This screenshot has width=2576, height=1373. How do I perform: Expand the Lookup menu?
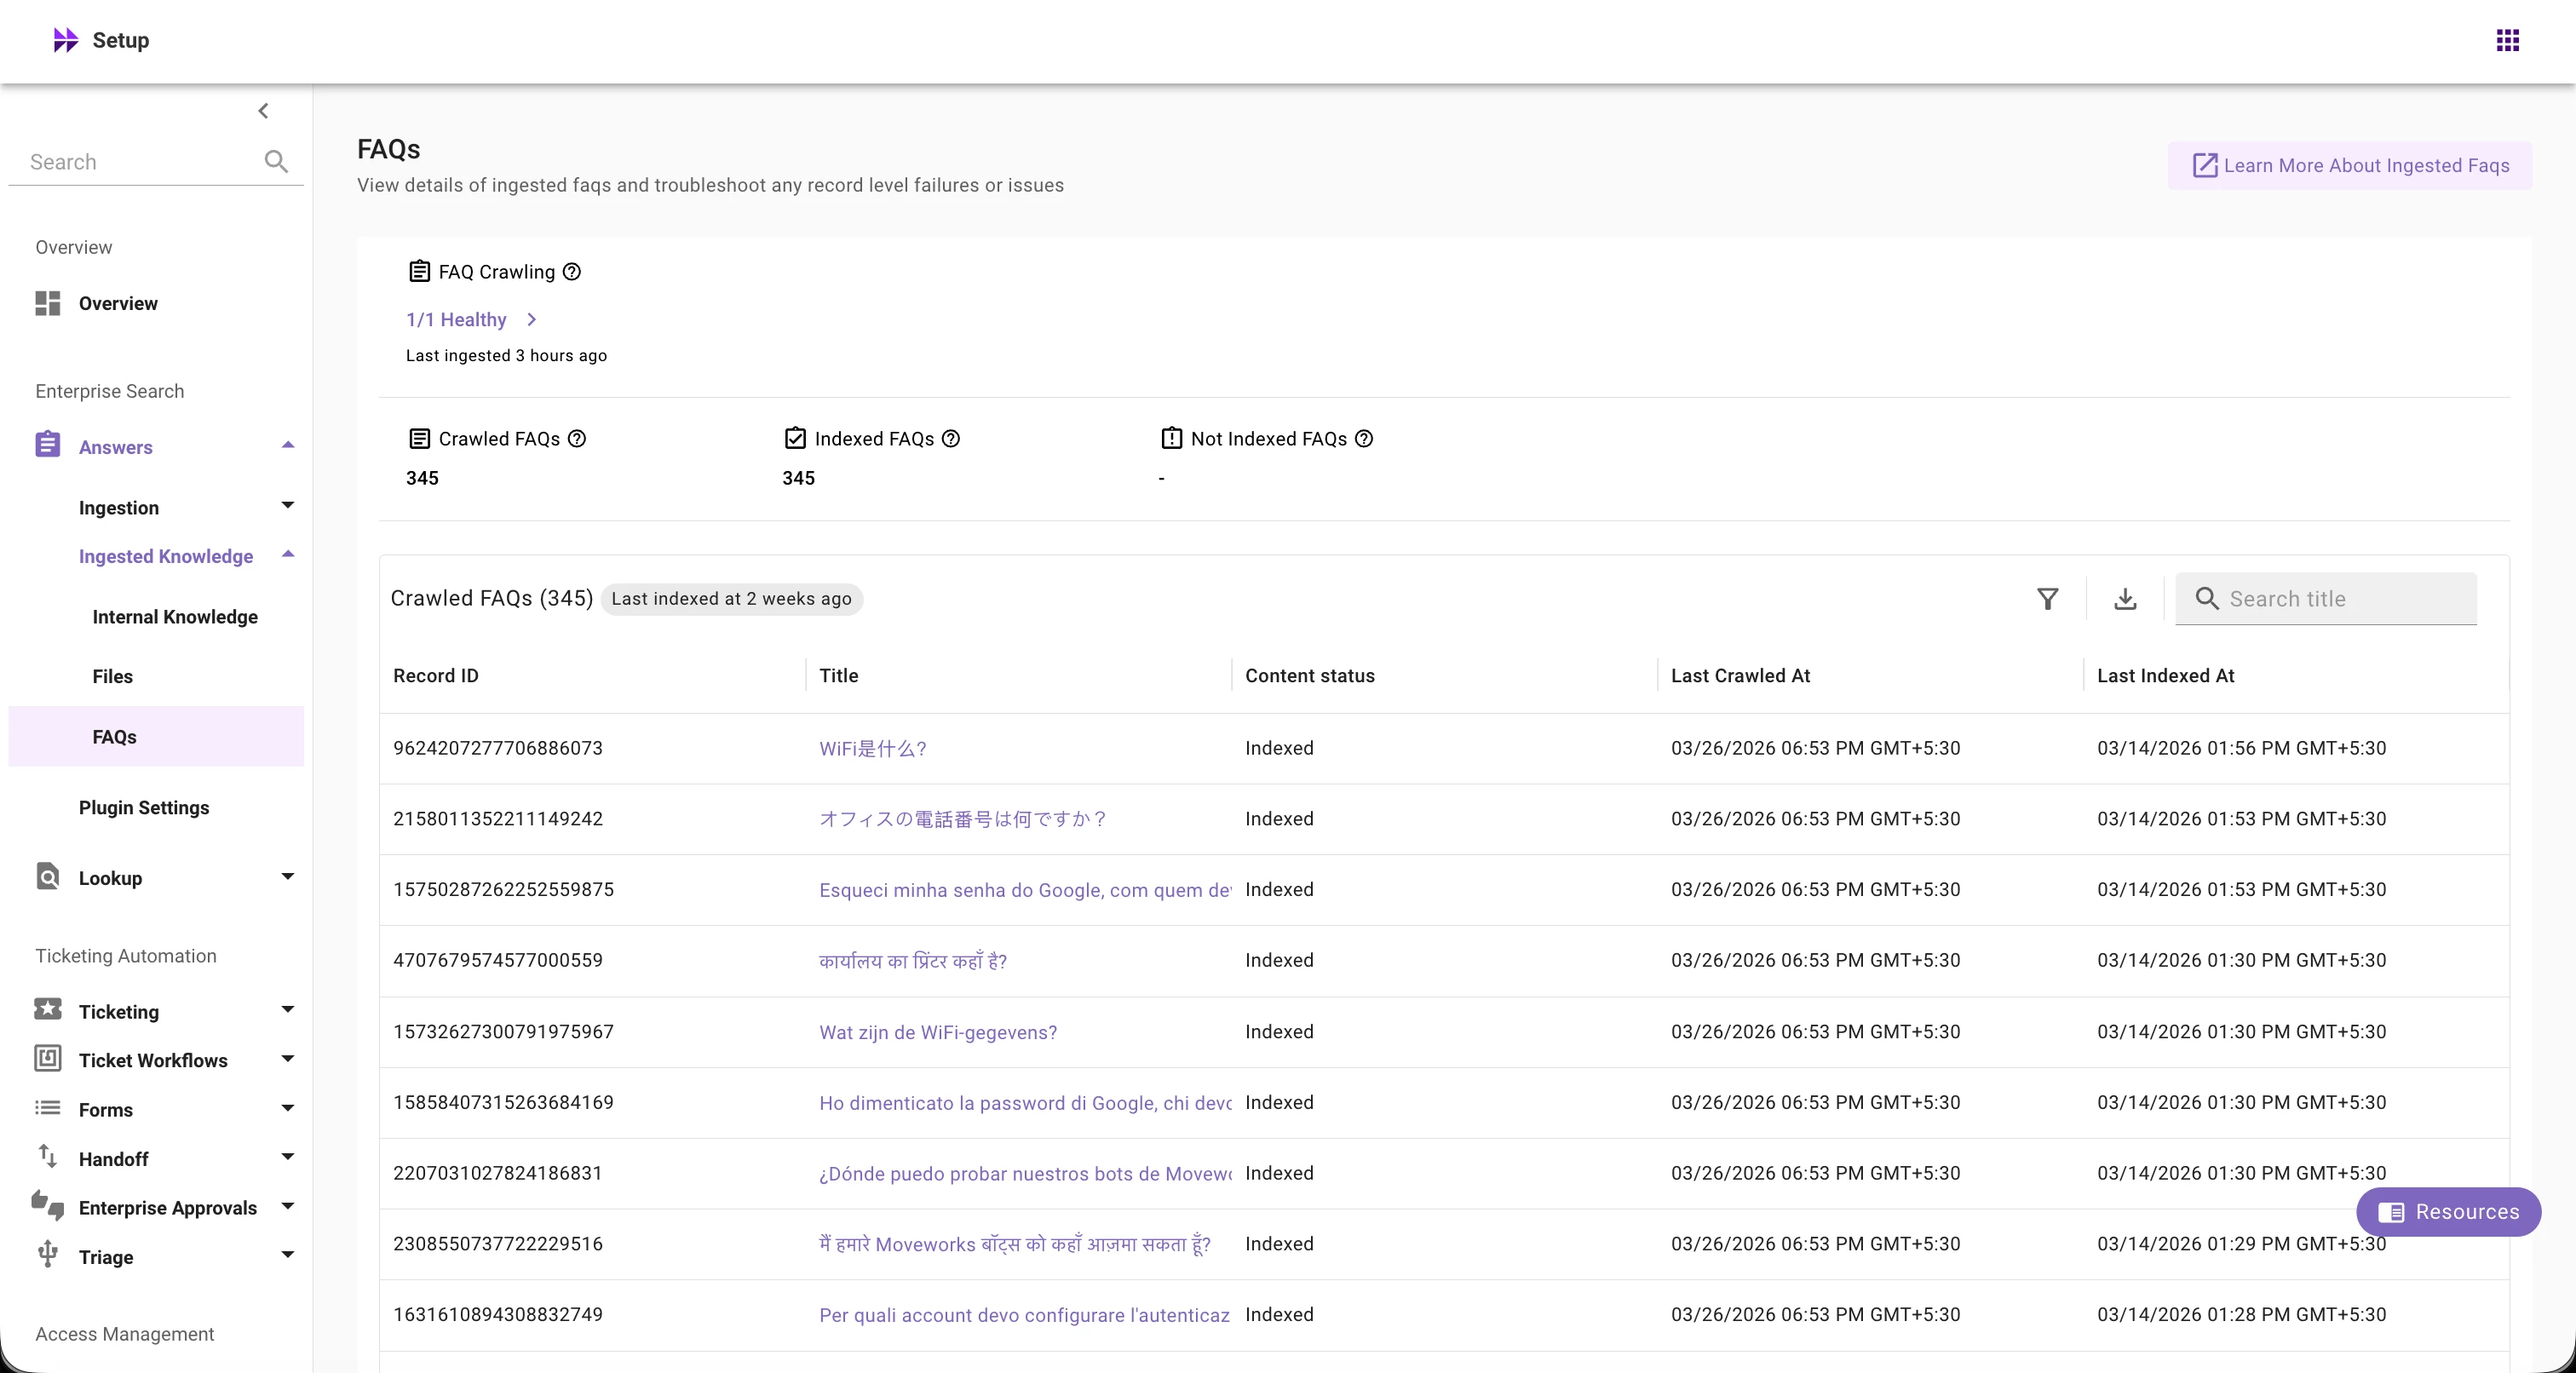(288, 877)
